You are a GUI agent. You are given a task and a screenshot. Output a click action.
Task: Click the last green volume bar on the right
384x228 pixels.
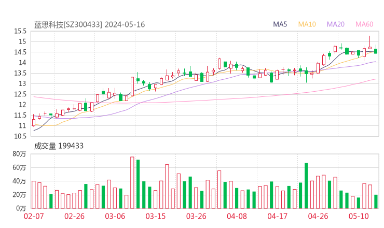coord(376,202)
